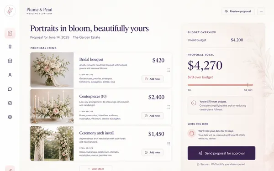Send proposal for approval
This screenshot has width=274, height=171.
pyautogui.click(x=221, y=153)
